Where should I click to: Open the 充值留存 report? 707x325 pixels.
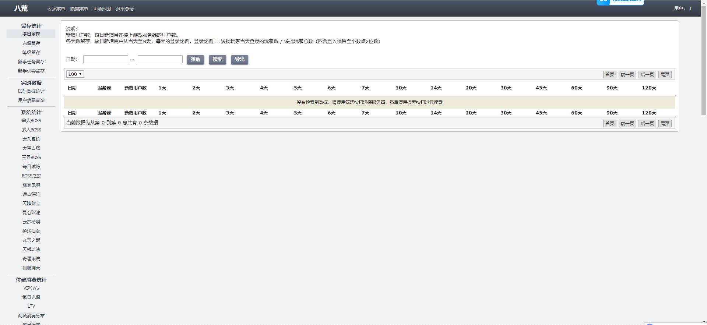pos(31,43)
